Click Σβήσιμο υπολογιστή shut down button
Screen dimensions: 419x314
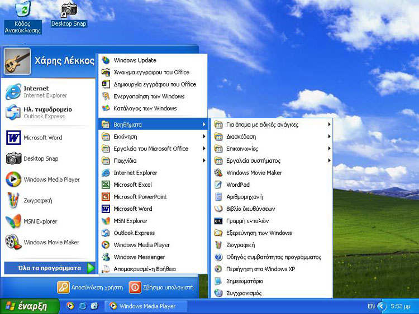[x=161, y=287]
